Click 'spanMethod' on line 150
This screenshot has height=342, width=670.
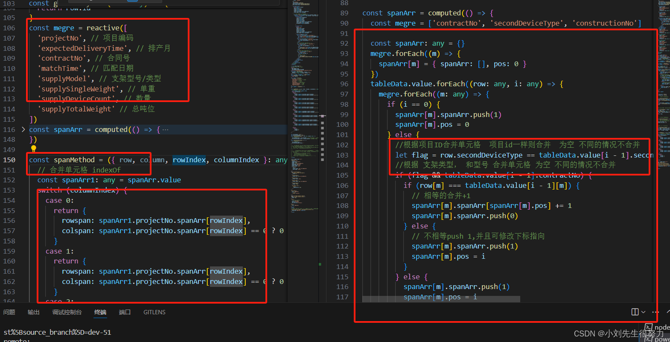pyautogui.click(x=74, y=160)
